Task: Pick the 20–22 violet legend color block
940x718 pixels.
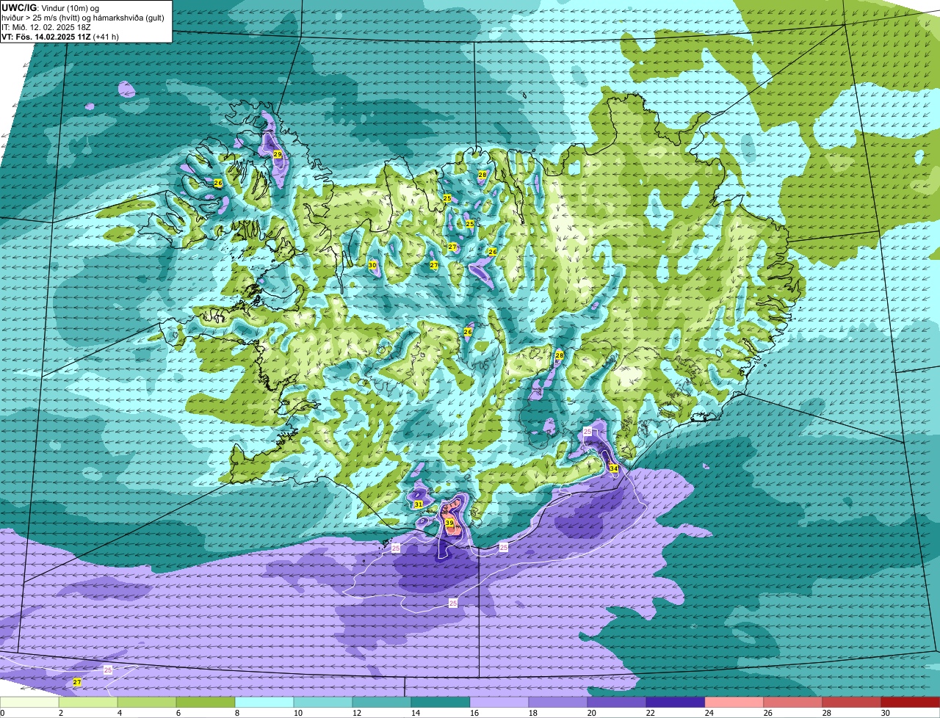Action: click(617, 703)
